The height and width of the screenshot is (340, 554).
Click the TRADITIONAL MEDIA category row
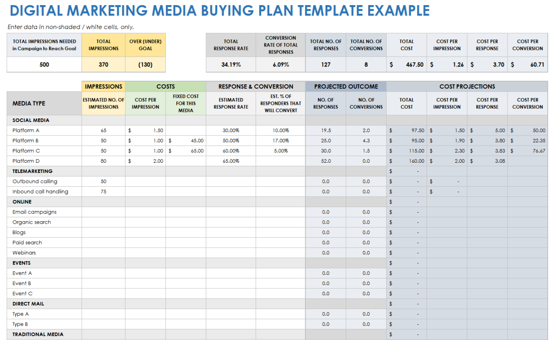(38, 335)
